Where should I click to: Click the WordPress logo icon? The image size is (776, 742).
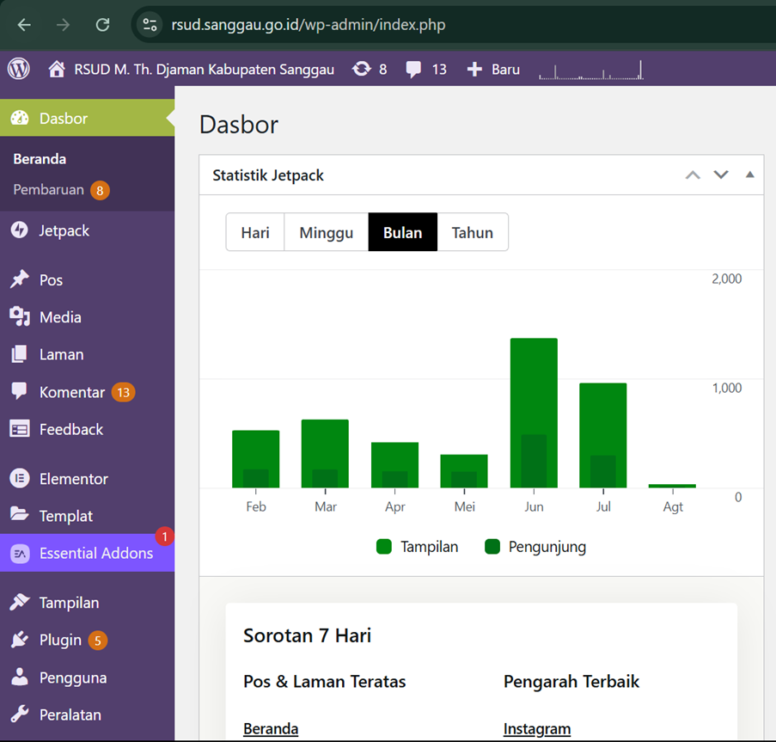pos(19,69)
